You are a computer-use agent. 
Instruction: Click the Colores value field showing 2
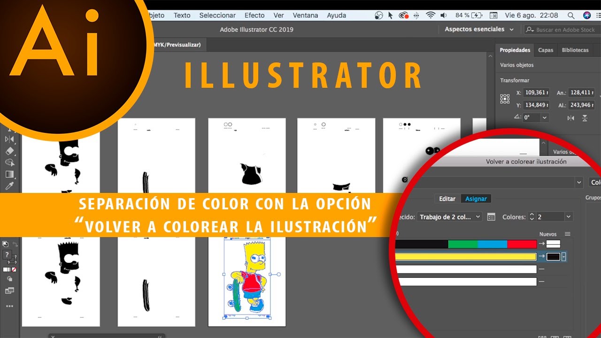pos(550,217)
